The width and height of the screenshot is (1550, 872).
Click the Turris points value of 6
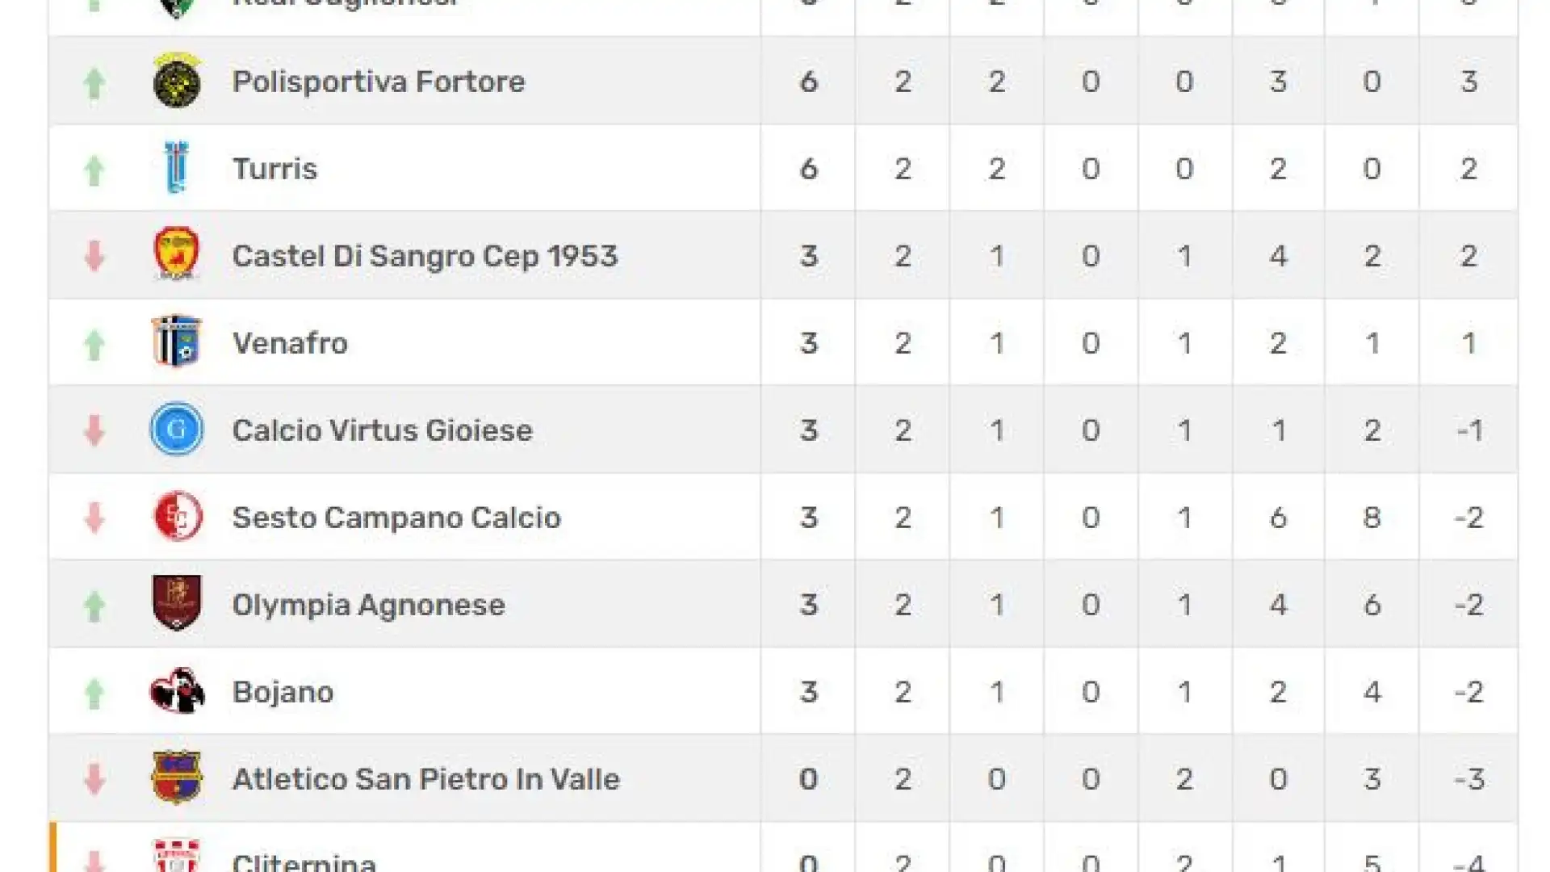[x=808, y=169]
